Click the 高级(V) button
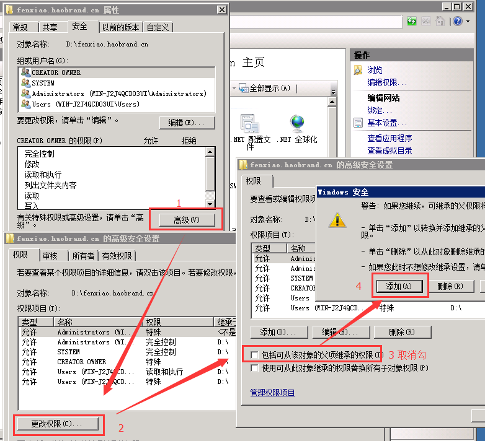 tap(187, 220)
